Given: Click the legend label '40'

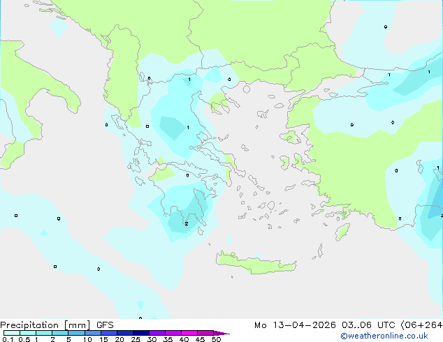Looking at the screenshot, I should coord(184,339).
